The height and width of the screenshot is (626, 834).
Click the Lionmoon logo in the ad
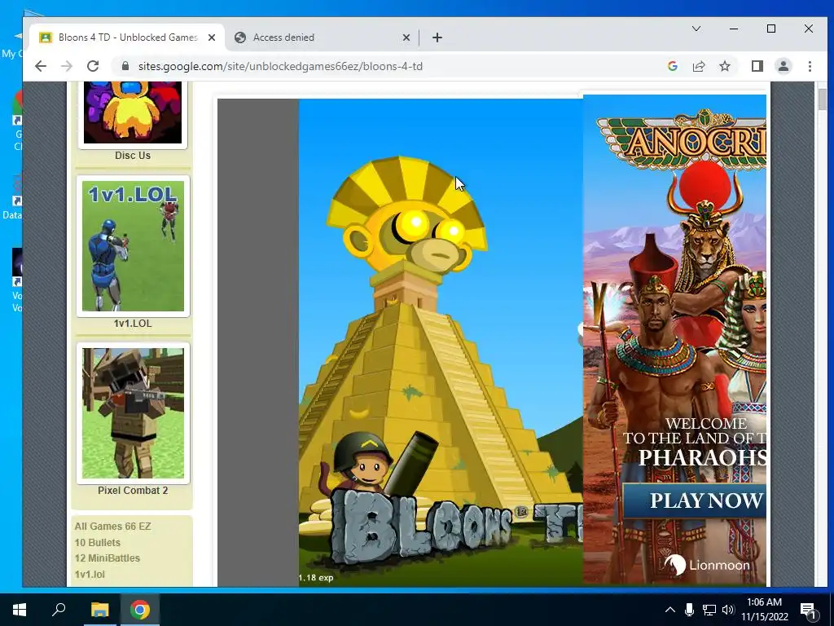pos(707,565)
